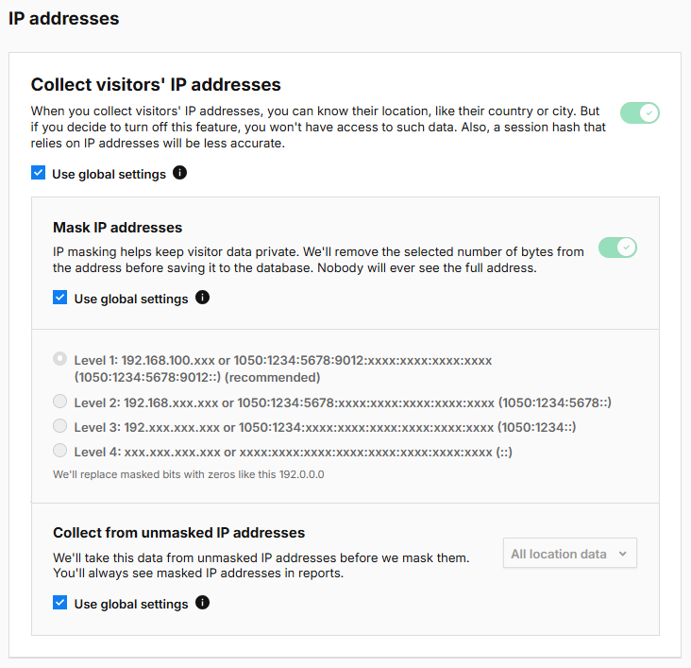Select Level 2 masking radio button
The width and height of the screenshot is (691, 668).
59,401
